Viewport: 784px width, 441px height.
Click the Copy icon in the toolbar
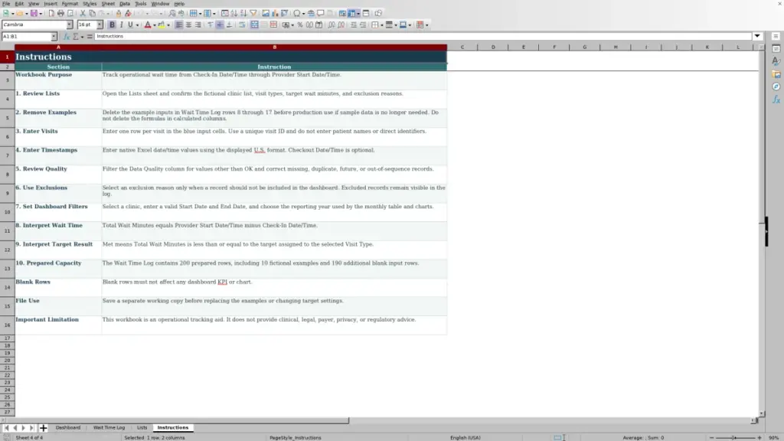(93, 14)
